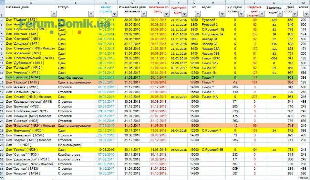Select row 34 header
The height and width of the screenshot is (180, 310).
coord(2,173)
